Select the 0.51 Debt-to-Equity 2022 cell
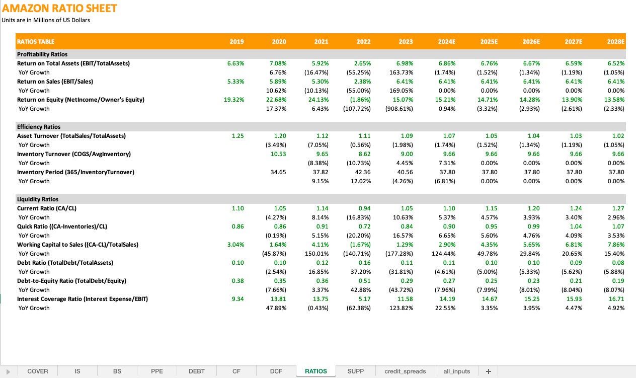The width and height of the screenshot is (636, 378). pos(365,281)
